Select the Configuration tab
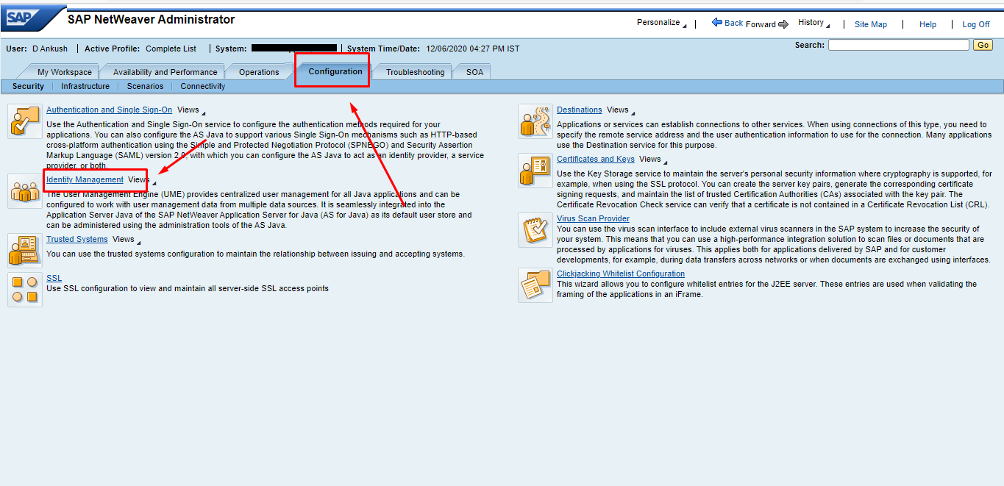This screenshot has height=486, width=1004. [x=335, y=71]
